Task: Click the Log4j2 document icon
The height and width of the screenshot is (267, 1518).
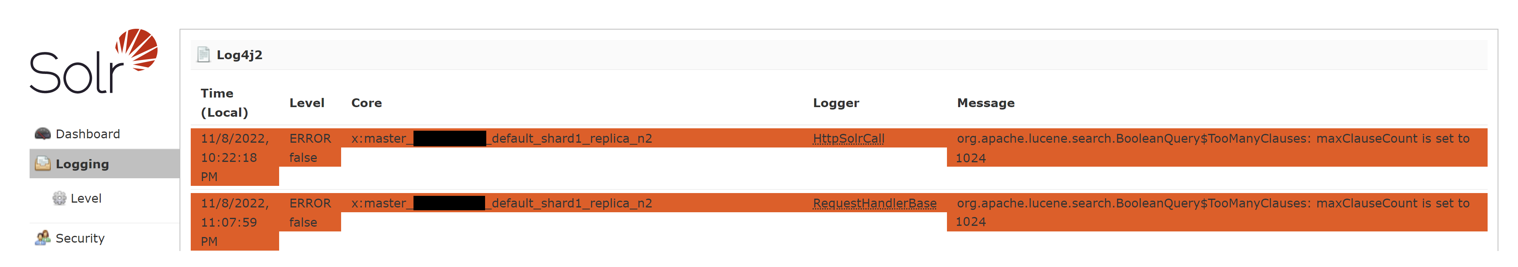Action: 203,55
